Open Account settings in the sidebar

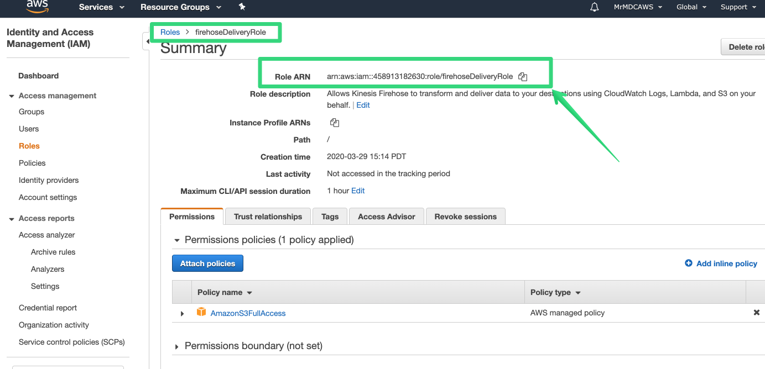(48, 197)
